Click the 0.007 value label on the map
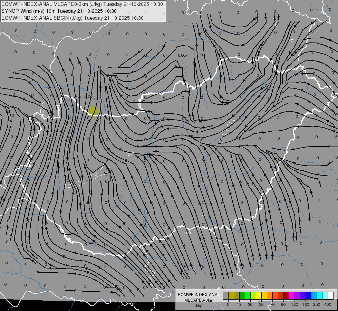 (183, 55)
